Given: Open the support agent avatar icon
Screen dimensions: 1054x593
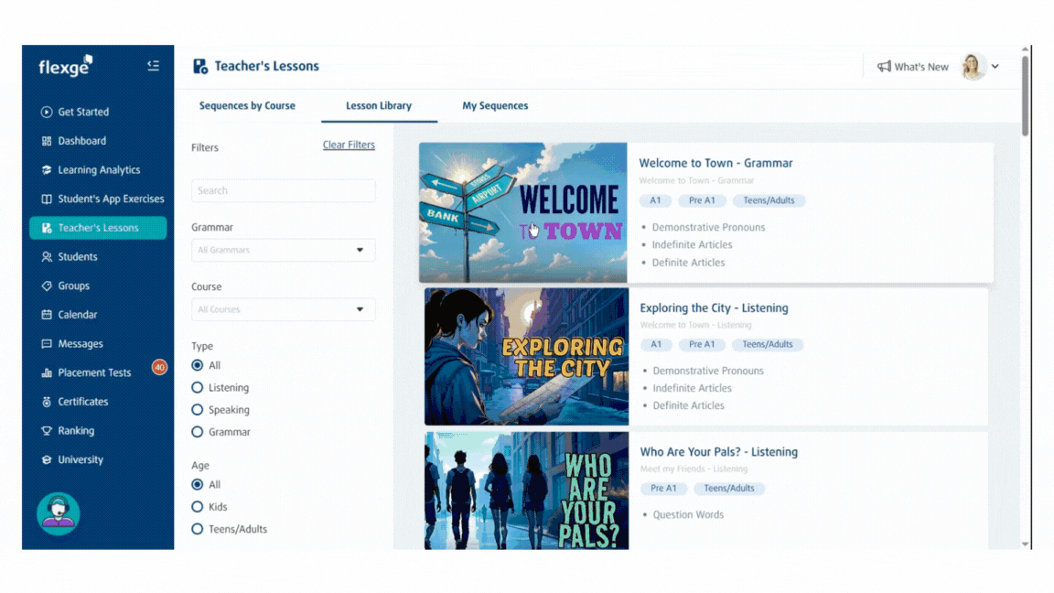Looking at the screenshot, I should click(x=59, y=513).
